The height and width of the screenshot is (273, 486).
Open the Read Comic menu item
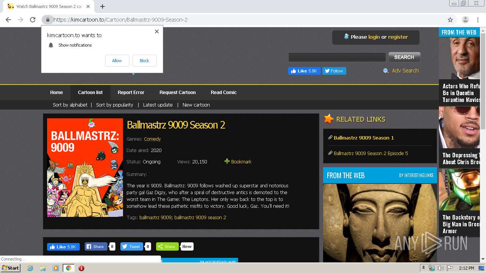(224, 92)
